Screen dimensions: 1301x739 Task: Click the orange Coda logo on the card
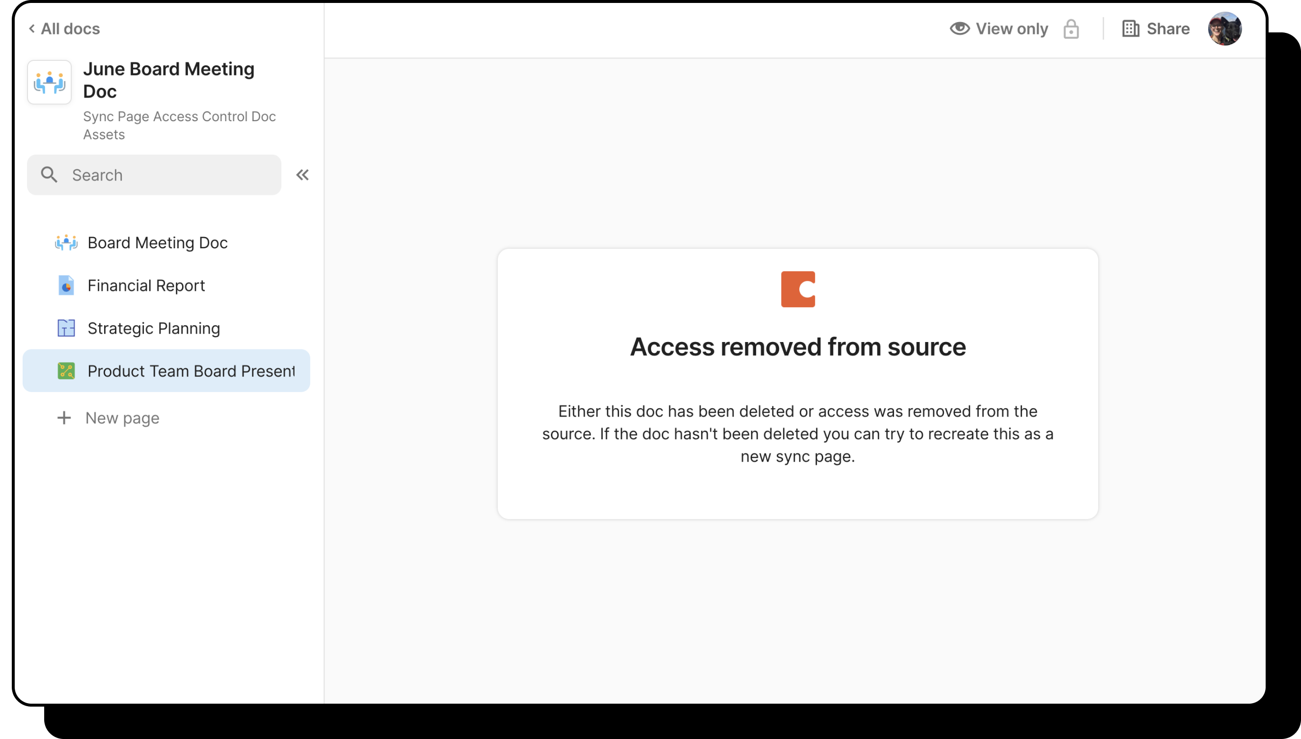[x=798, y=290]
